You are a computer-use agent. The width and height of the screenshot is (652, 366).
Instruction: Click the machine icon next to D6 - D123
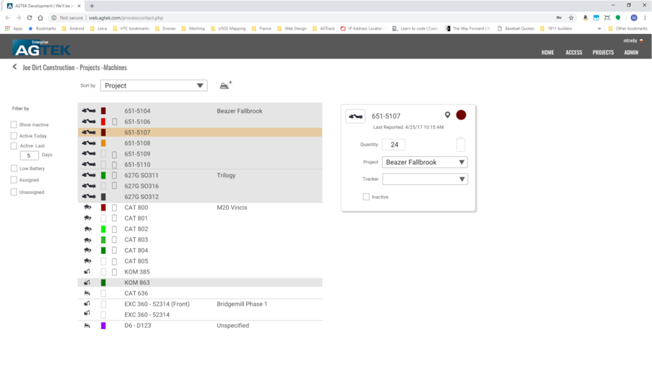click(88, 325)
